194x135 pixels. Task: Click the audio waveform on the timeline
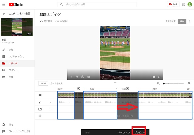pyautogui.click(x=125, y=102)
